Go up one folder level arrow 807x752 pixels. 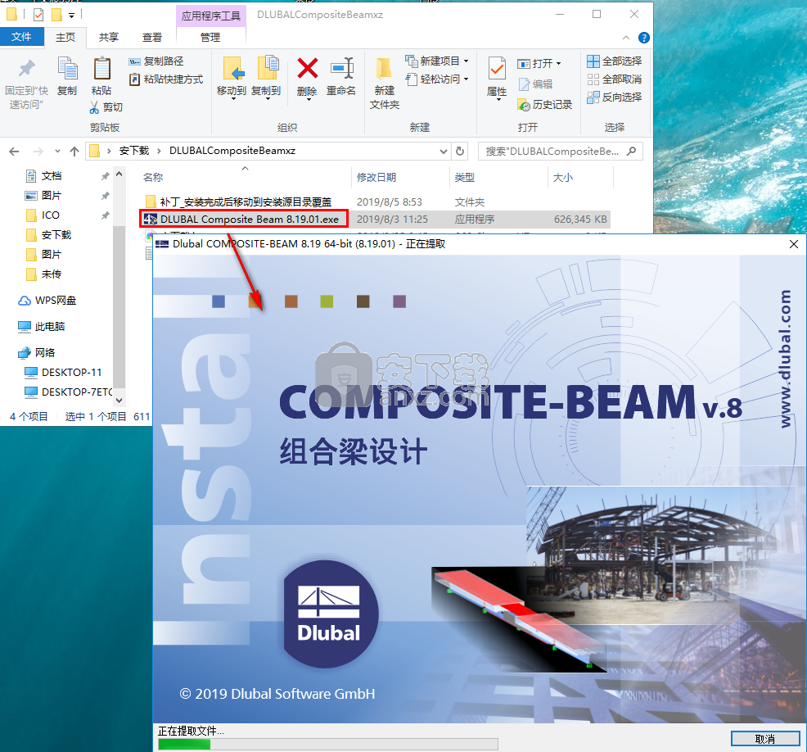[x=74, y=151]
